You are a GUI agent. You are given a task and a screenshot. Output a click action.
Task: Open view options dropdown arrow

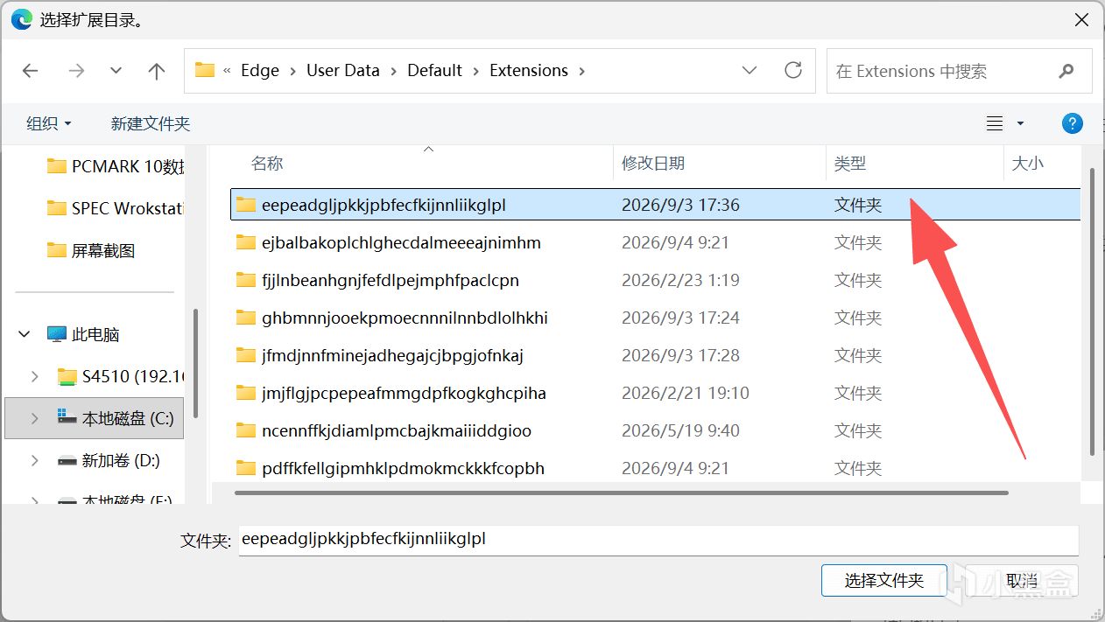(x=1020, y=123)
